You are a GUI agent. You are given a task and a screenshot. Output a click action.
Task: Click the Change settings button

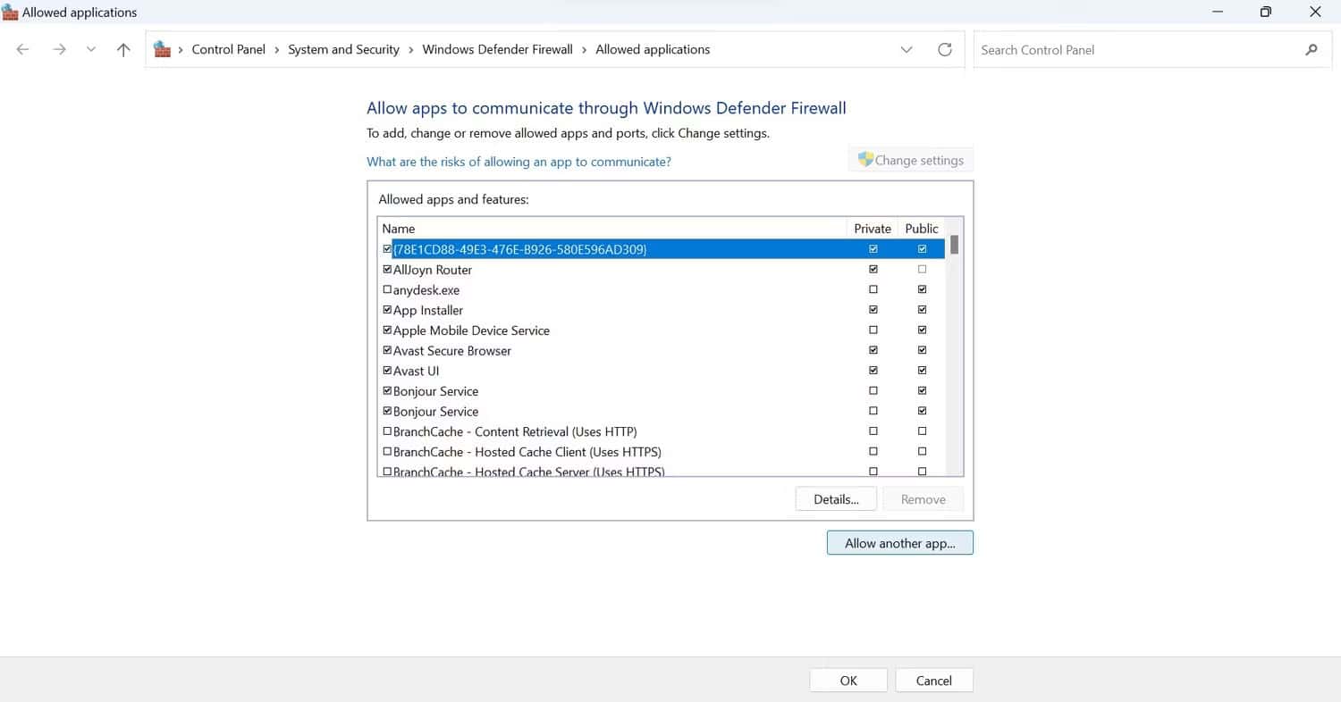click(x=910, y=160)
